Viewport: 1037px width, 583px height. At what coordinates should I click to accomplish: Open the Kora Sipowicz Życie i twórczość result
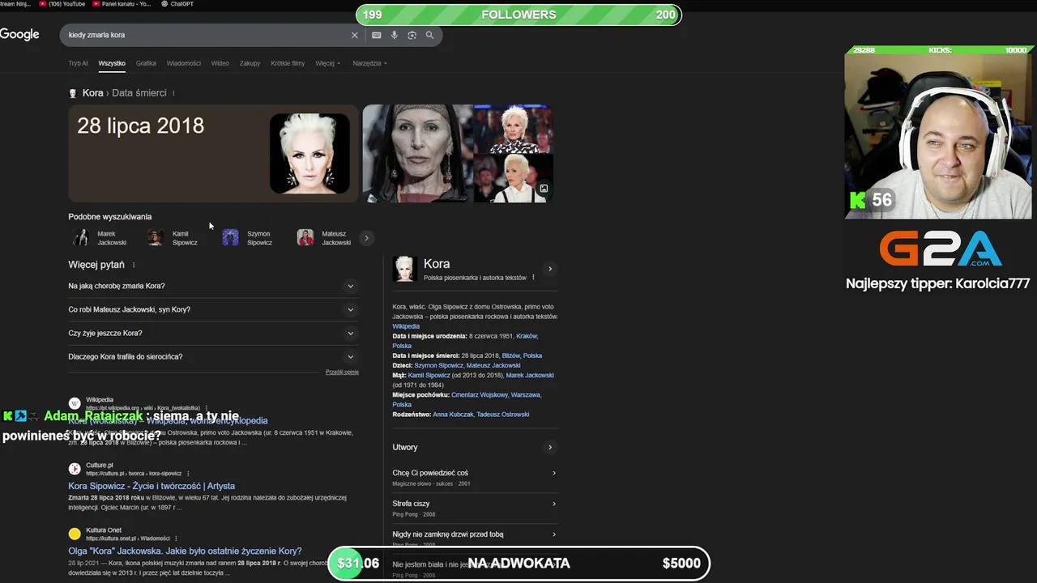click(151, 486)
